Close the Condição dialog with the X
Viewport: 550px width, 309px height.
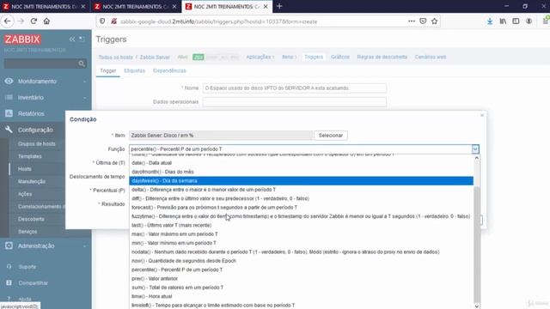[482, 115]
